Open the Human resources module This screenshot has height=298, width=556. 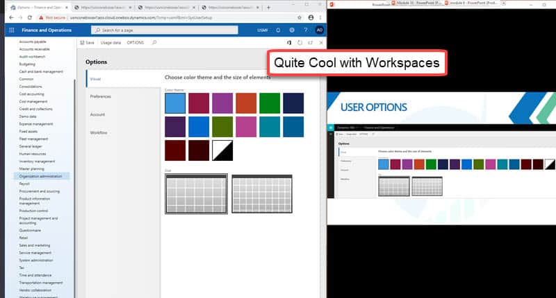coord(33,154)
